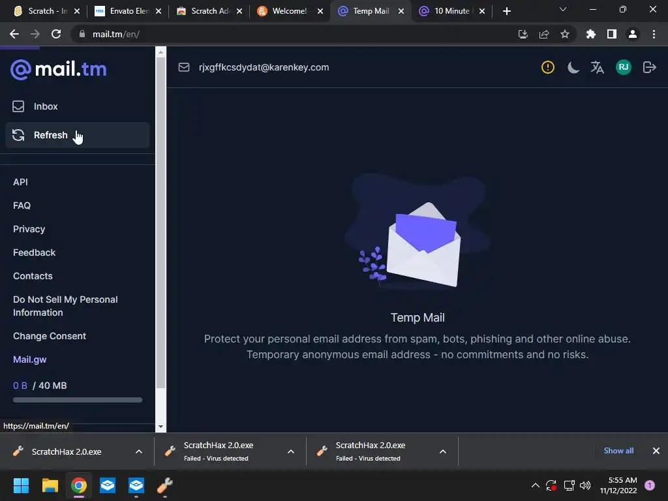Click the sidebar scrollbar down arrow
668x501 pixels.
point(160,426)
